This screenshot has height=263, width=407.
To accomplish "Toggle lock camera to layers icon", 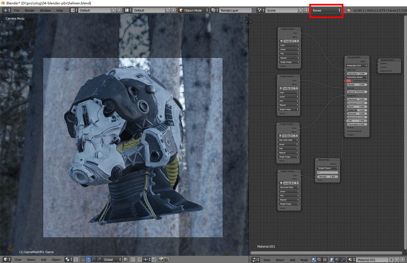I will pos(126,259).
